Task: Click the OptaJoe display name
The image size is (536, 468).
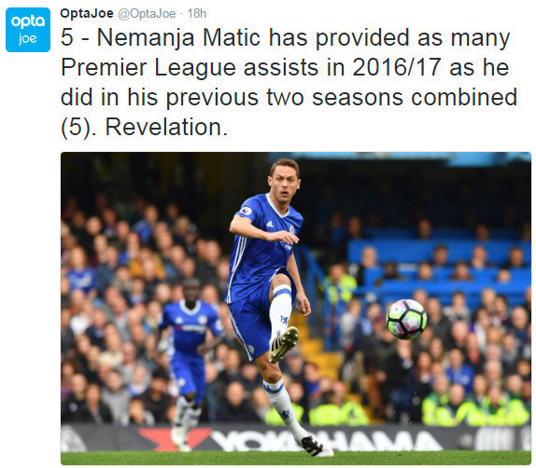Action: point(87,14)
